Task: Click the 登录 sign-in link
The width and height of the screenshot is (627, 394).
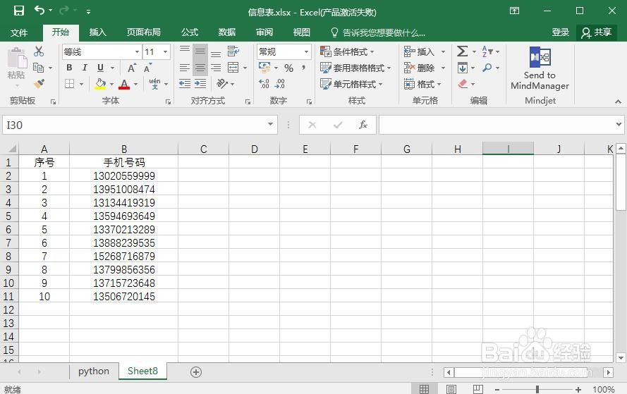Action: pos(560,32)
